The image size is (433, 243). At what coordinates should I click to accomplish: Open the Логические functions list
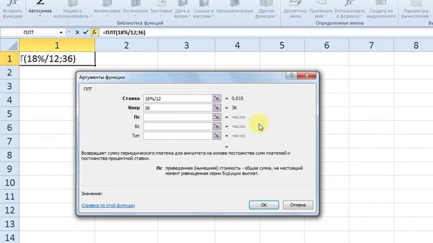tap(135, 9)
